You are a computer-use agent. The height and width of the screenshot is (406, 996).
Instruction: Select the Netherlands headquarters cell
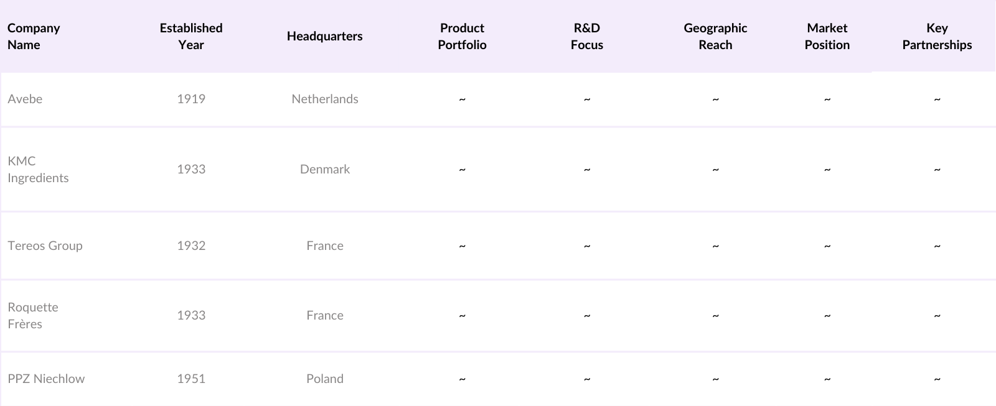[x=324, y=99]
